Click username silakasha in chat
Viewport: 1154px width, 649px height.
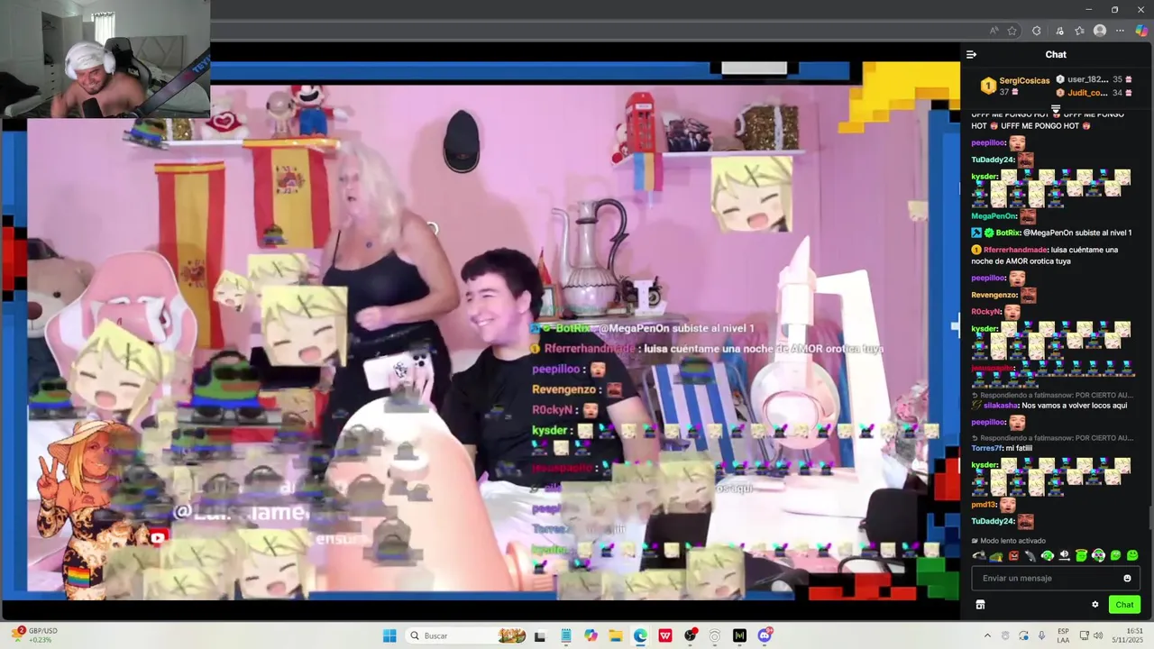point(1002,406)
